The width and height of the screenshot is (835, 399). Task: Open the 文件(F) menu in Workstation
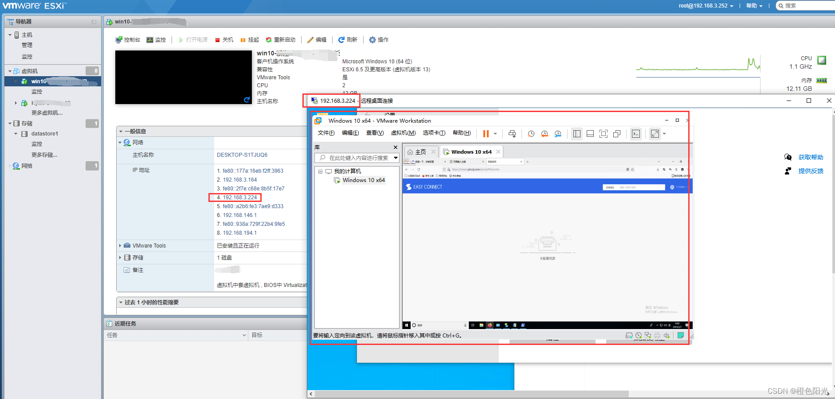[326, 133]
